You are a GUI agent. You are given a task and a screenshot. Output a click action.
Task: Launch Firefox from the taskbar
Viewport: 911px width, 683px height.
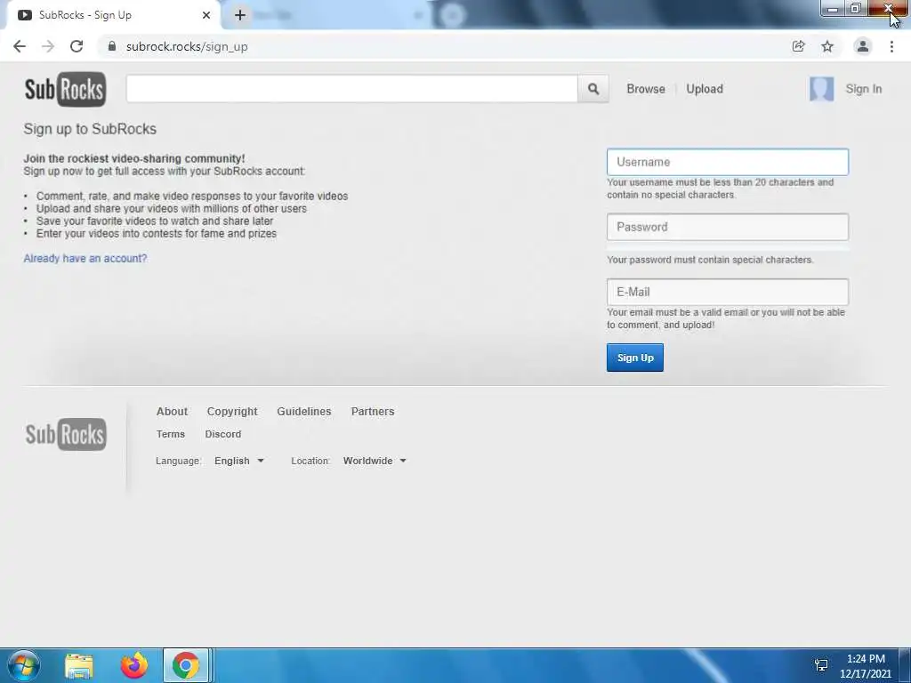click(x=134, y=665)
